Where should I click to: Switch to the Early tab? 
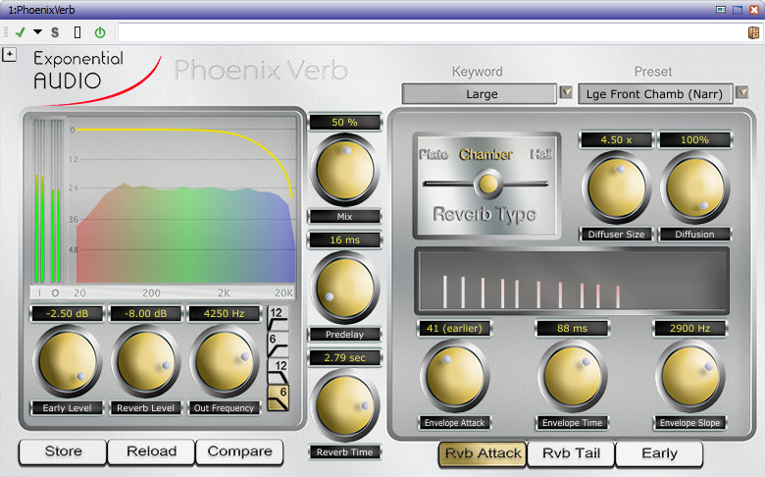point(659,452)
